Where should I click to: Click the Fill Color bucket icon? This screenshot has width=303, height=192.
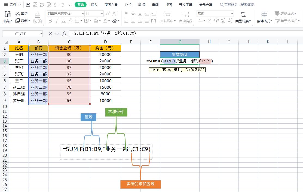point(96,21)
